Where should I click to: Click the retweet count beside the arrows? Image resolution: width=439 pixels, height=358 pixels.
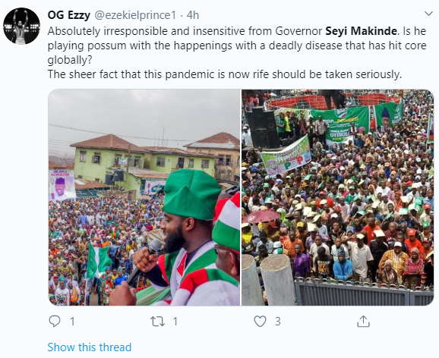175,322
